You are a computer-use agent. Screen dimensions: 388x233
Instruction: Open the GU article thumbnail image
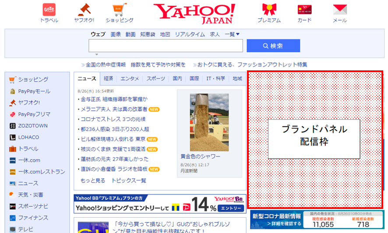coord(93,228)
